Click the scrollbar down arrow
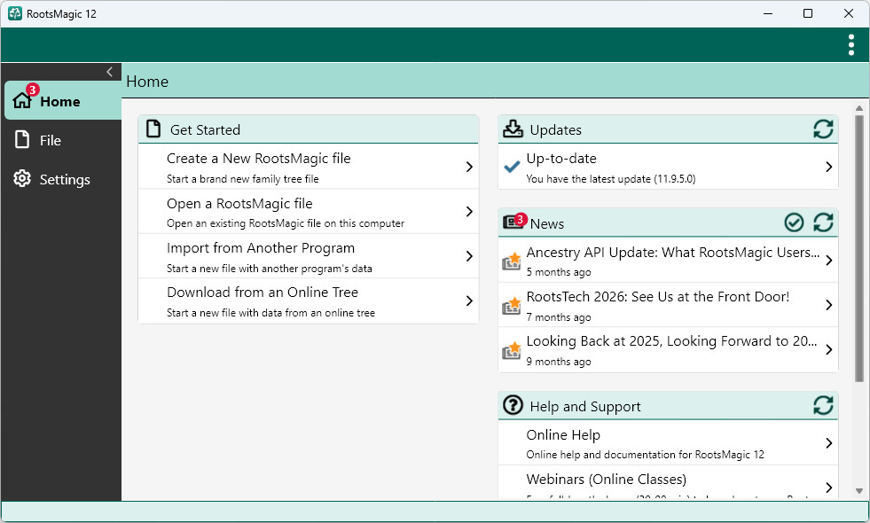Screen dimensions: 870x523 point(858,491)
